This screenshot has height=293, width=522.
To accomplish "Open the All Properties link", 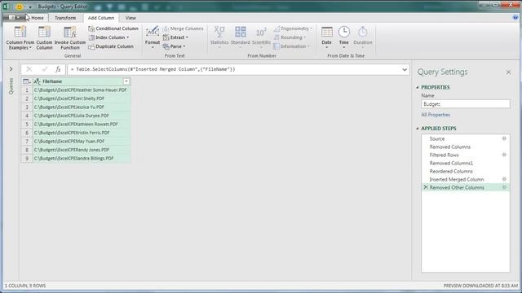I will click(436, 115).
